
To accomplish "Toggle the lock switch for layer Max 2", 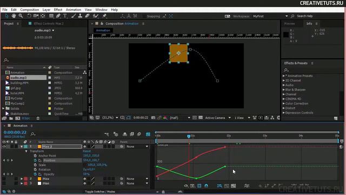I will [16, 147].
